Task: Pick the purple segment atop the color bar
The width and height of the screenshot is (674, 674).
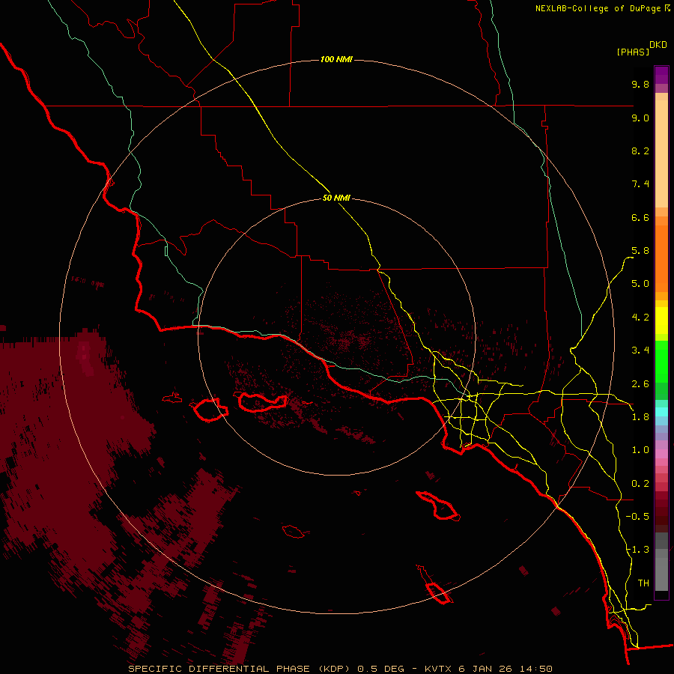Action: pos(661,75)
